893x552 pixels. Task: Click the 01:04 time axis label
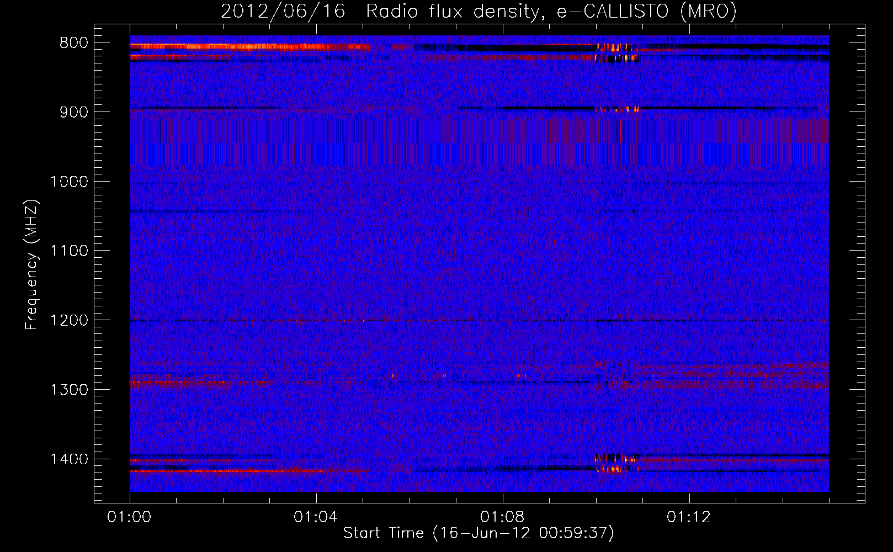[x=316, y=517]
